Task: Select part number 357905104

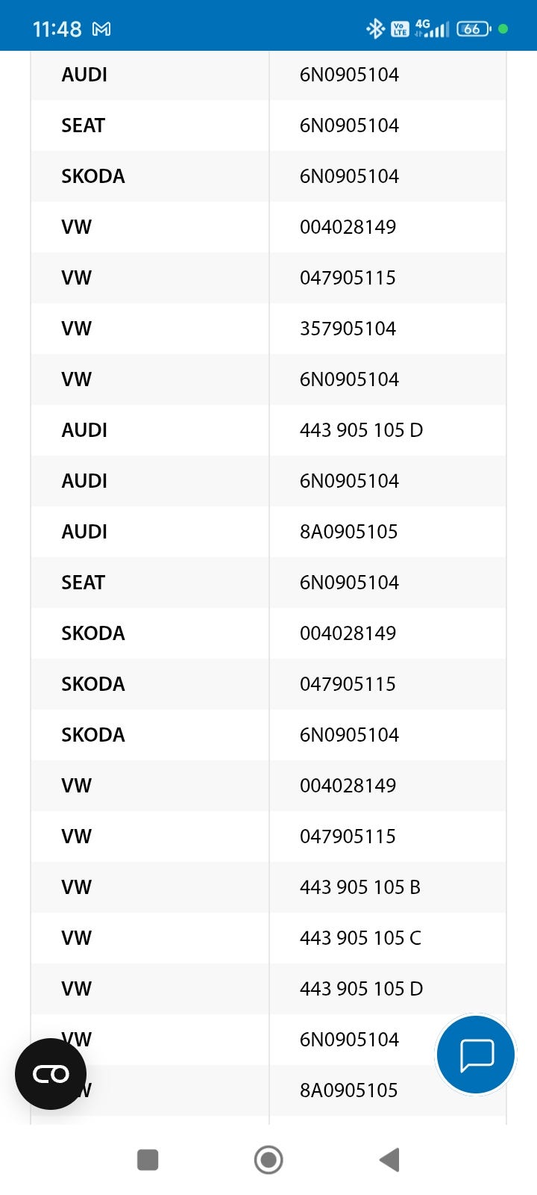Action: (x=348, y=329)
